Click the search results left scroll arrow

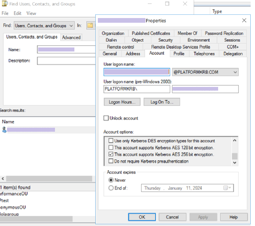(3, 179)
